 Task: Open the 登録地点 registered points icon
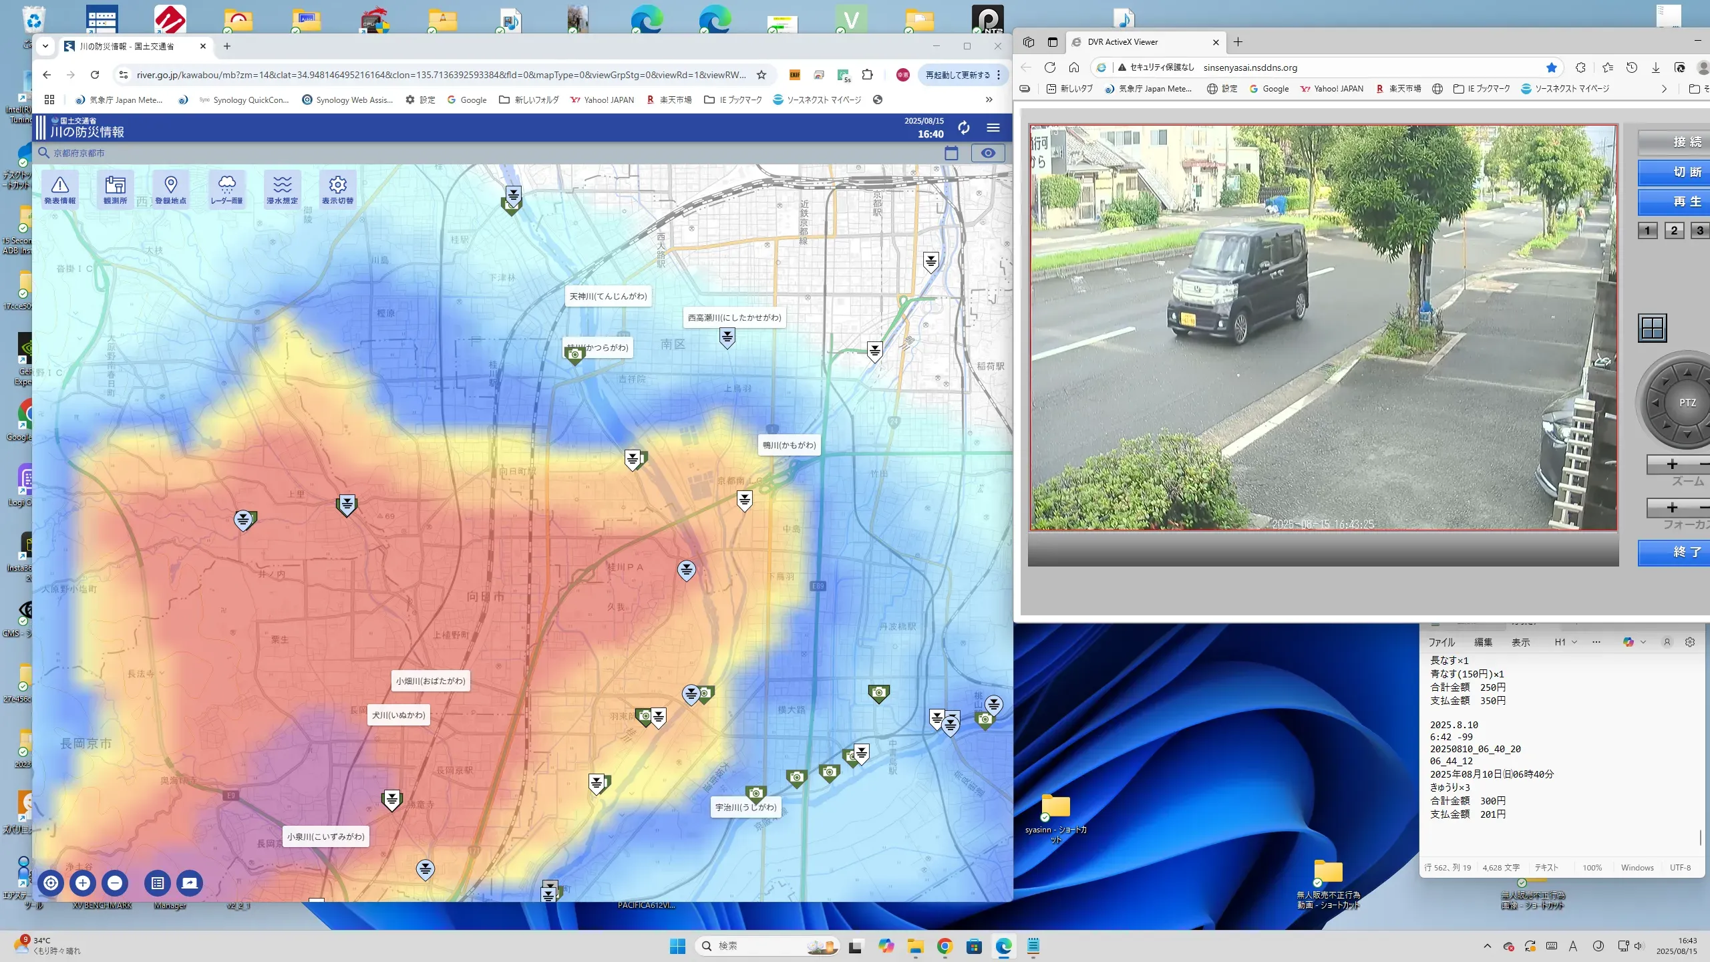coord(171,188)
